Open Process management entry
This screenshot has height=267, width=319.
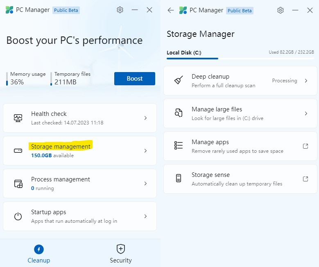pos(80,183)
